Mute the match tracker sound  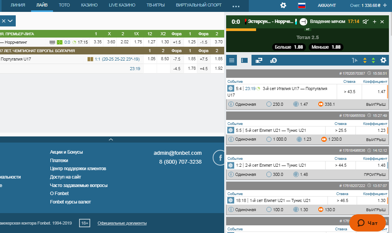pyautogui.click(x=366, y=22)
